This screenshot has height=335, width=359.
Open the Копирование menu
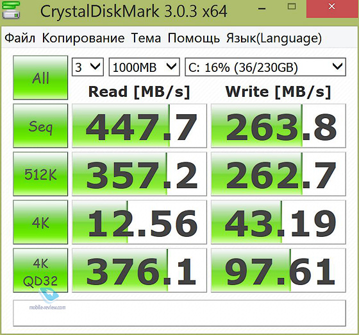coord(83,38)
